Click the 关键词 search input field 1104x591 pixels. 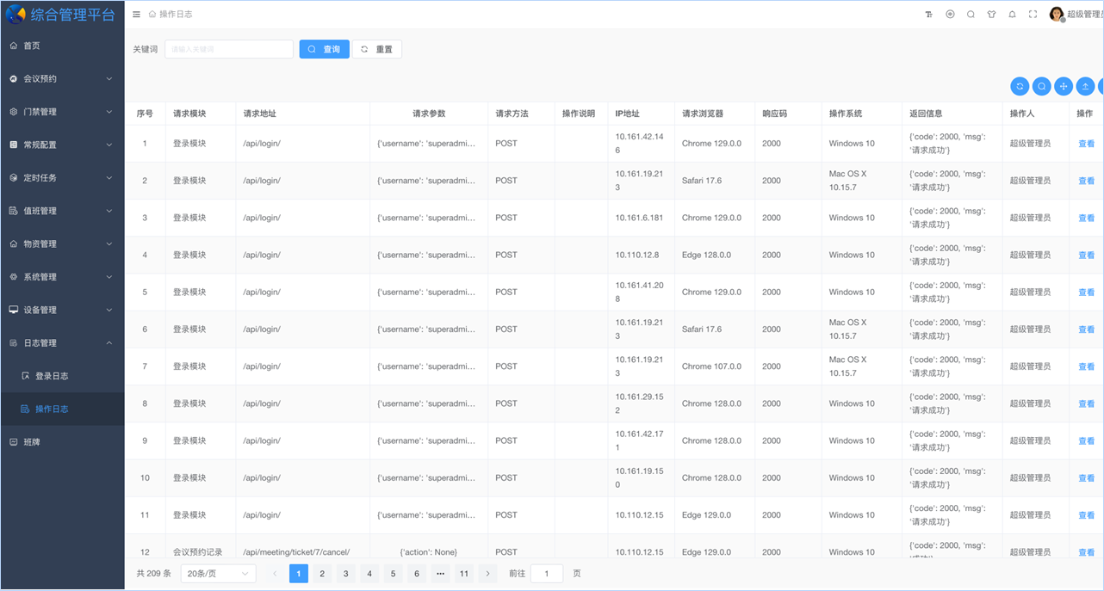[229, 49]
